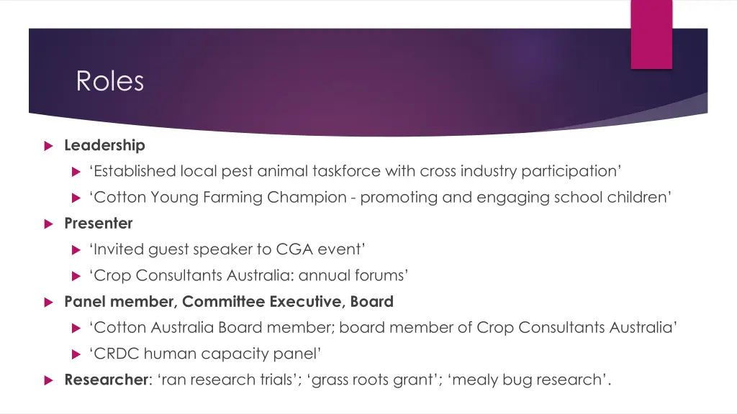Click the bullet arrow before 'Established local pest'
Image resolution: width=737 pixels, height=414 pixels.
click(x=76, y=172)
